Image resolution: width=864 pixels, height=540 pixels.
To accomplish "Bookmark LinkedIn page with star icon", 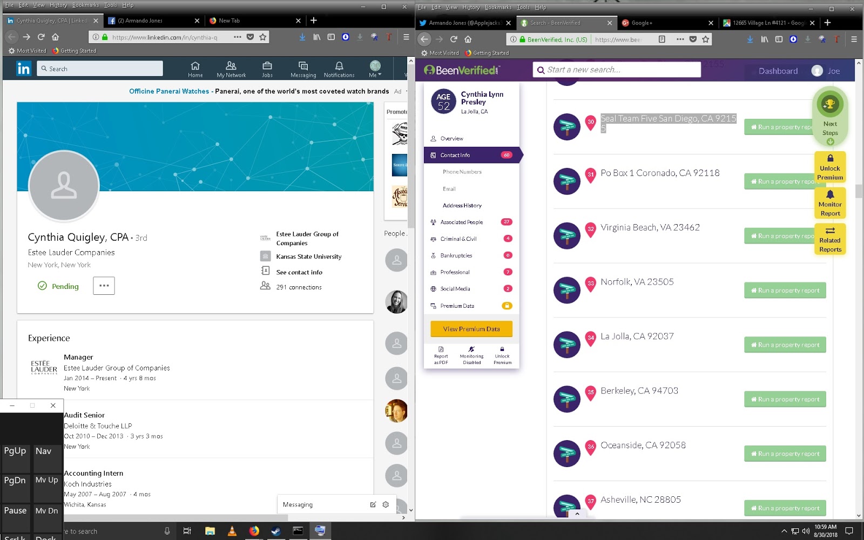I will [x=263, y=37].
